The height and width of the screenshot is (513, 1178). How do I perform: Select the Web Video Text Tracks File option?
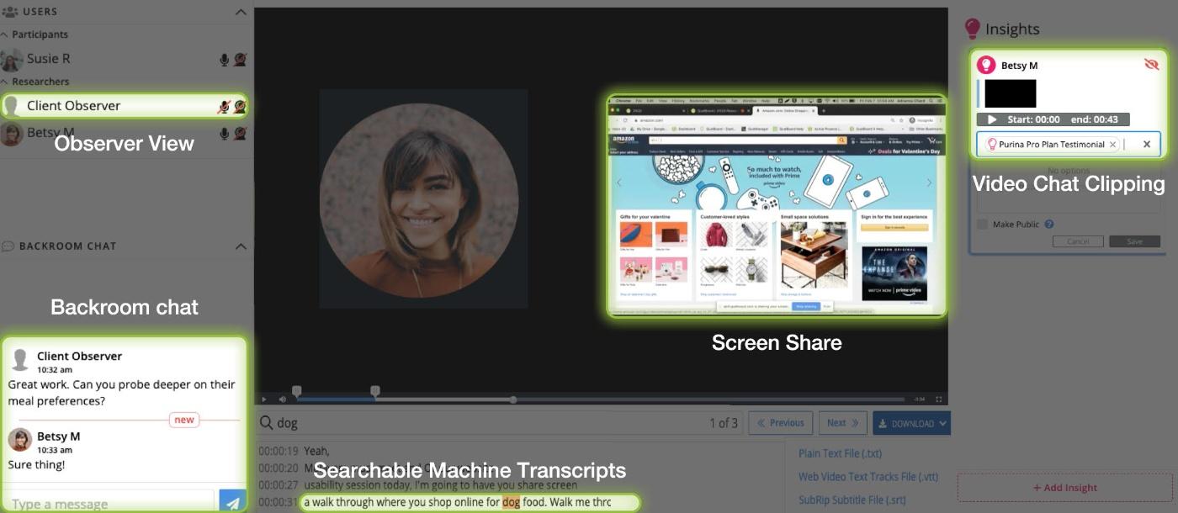point(869,477)
